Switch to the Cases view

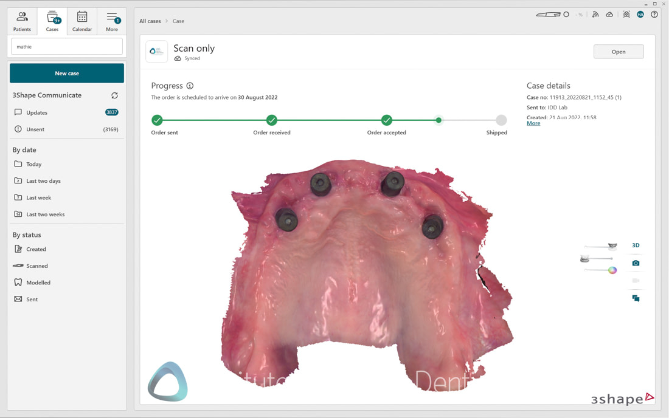(x=52, y=21)
